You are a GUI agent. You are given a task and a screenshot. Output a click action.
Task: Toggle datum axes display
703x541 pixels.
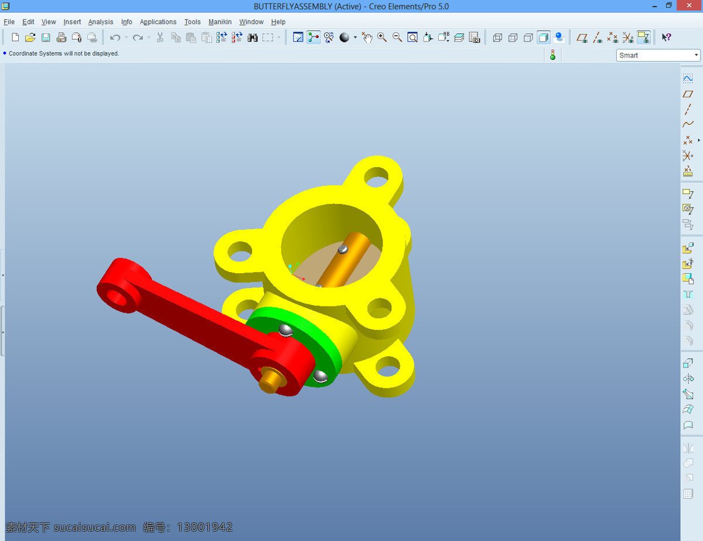[x=597, y=38]
